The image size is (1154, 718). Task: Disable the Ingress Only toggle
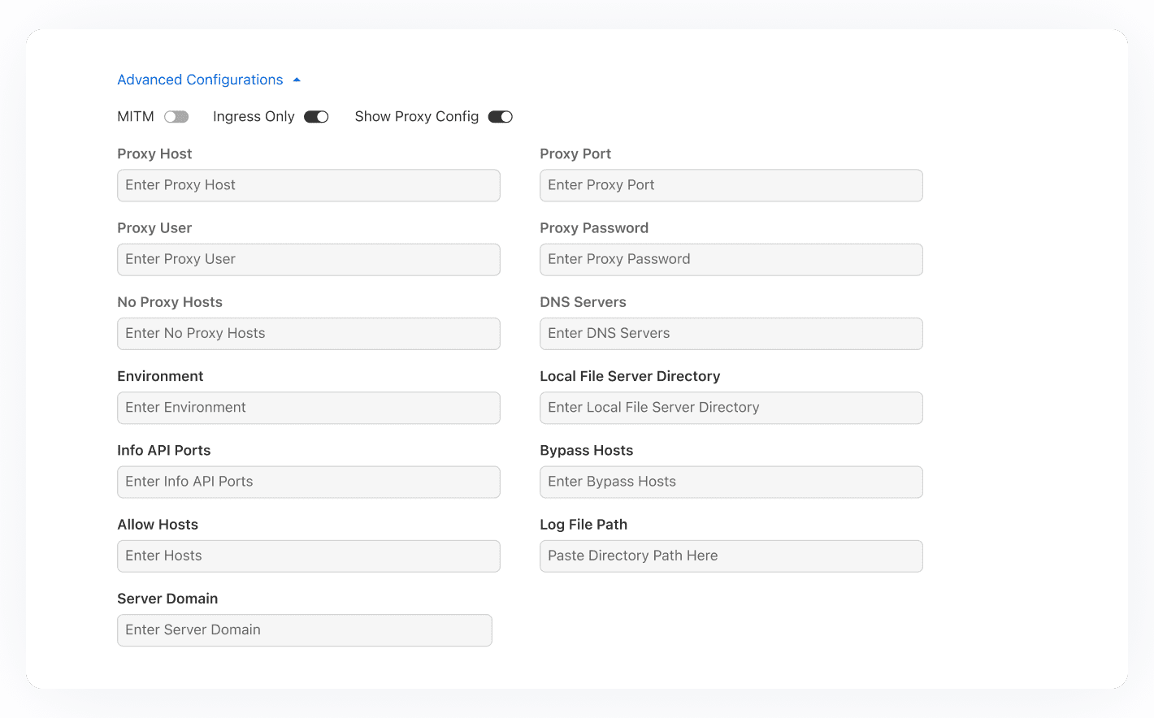[x=316, y=117]
